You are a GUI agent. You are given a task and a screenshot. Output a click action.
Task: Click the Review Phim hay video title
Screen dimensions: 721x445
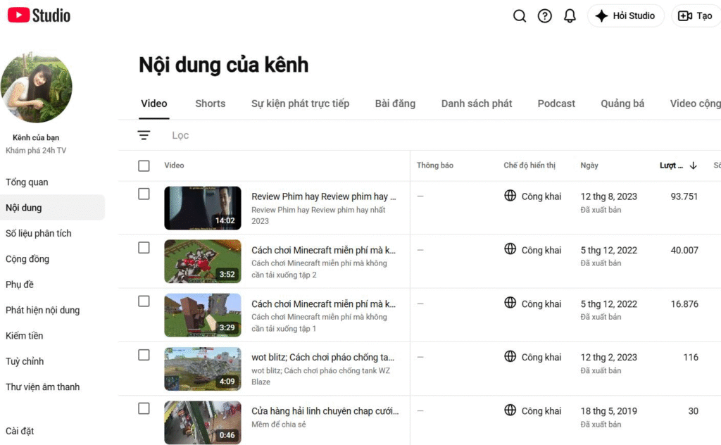coord(324,196)
